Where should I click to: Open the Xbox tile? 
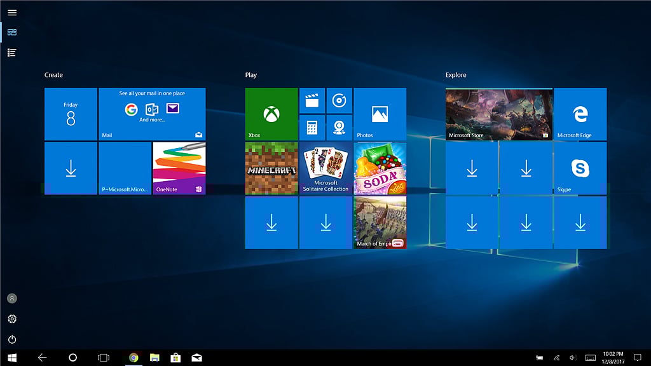[x=271, y=114]
